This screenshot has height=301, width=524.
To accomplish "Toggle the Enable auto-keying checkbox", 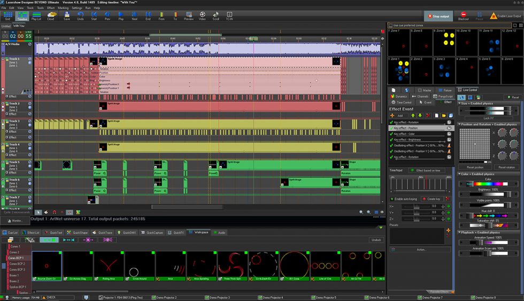I will coord(392,199).
